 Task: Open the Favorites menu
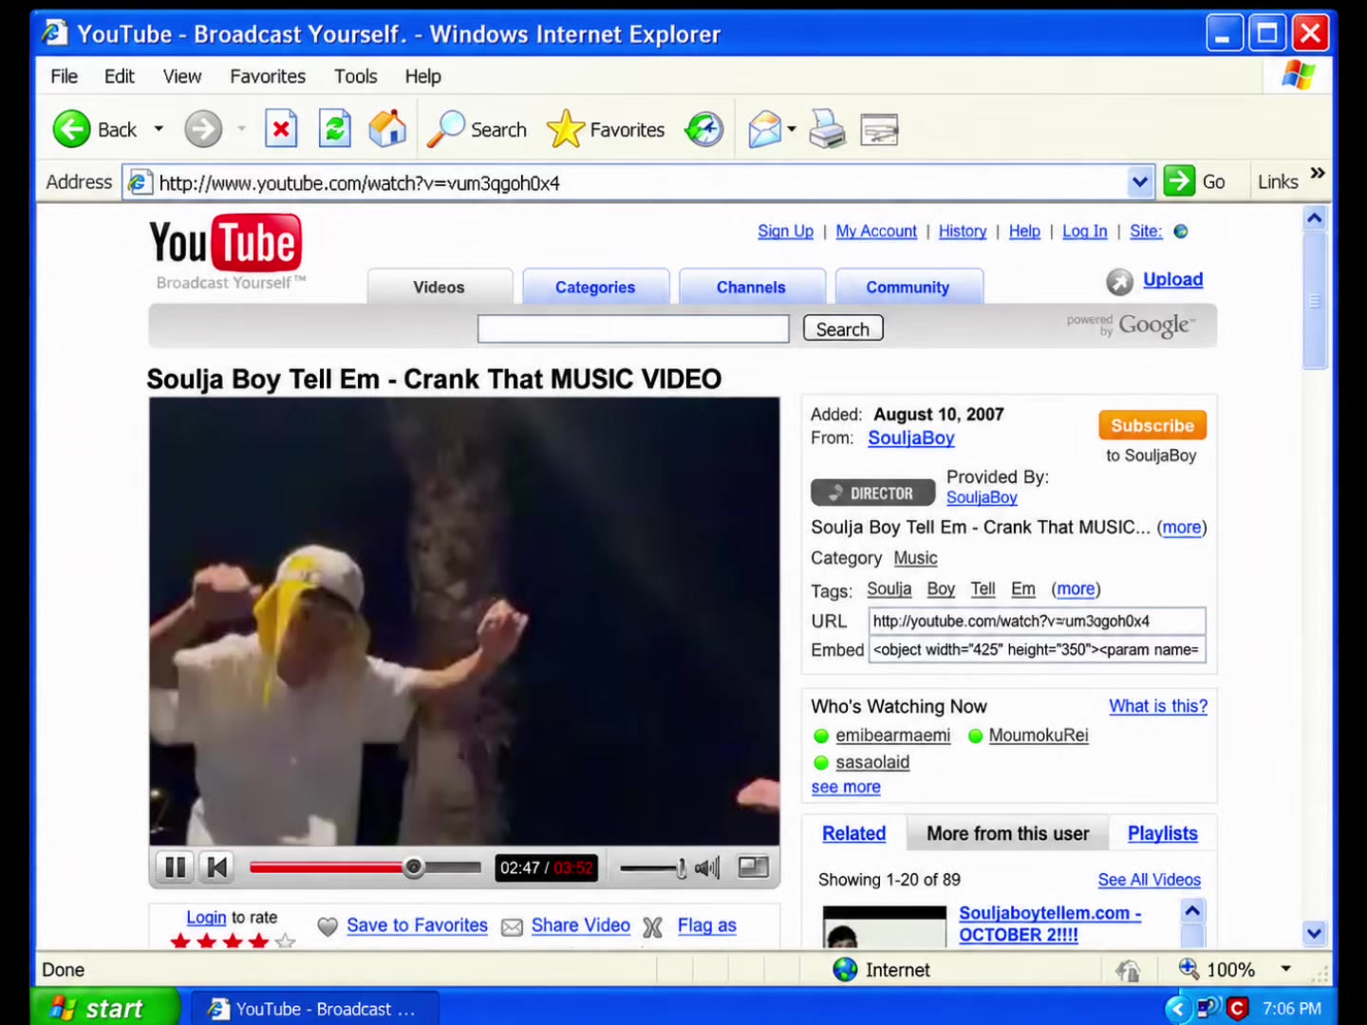pyautogui.click(x=268, y=76)
